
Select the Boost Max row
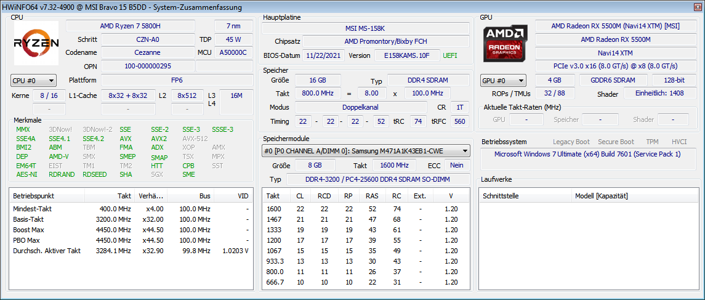(x=131, y=230)
